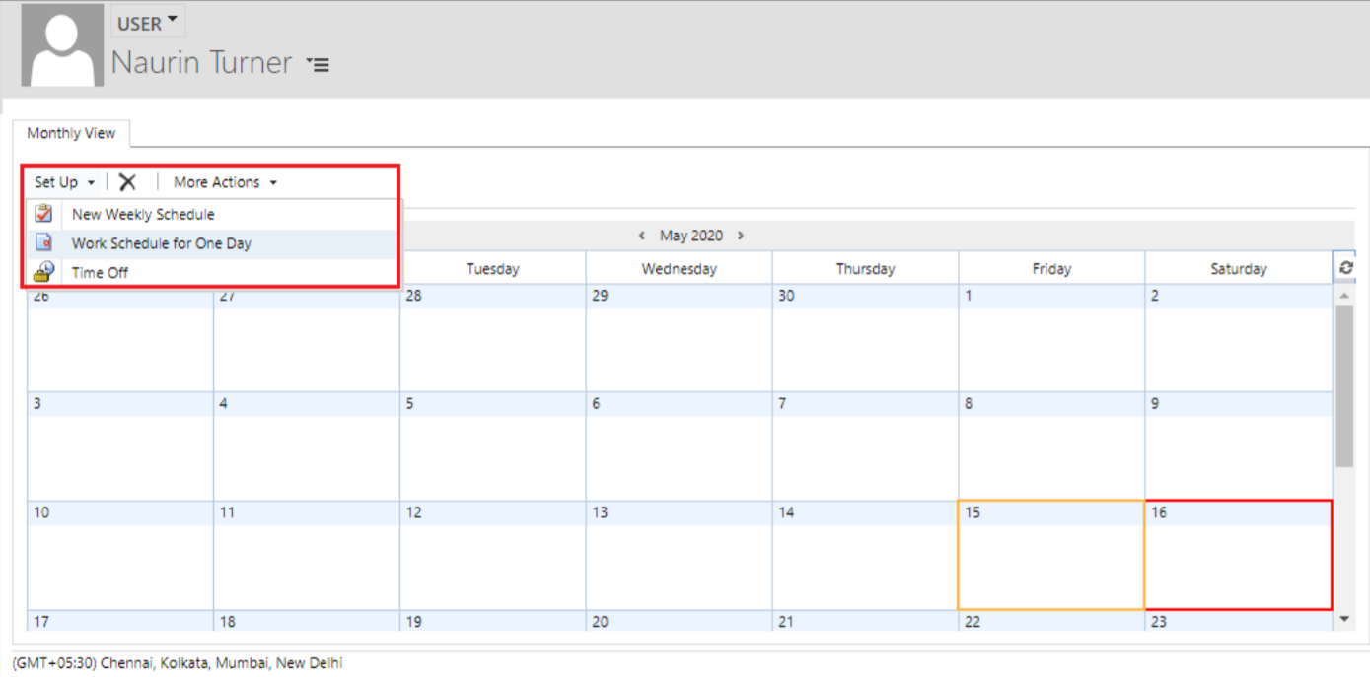Go to next month arrow
This screenshot has height=677, width=1370.
[x=741, y=236]
